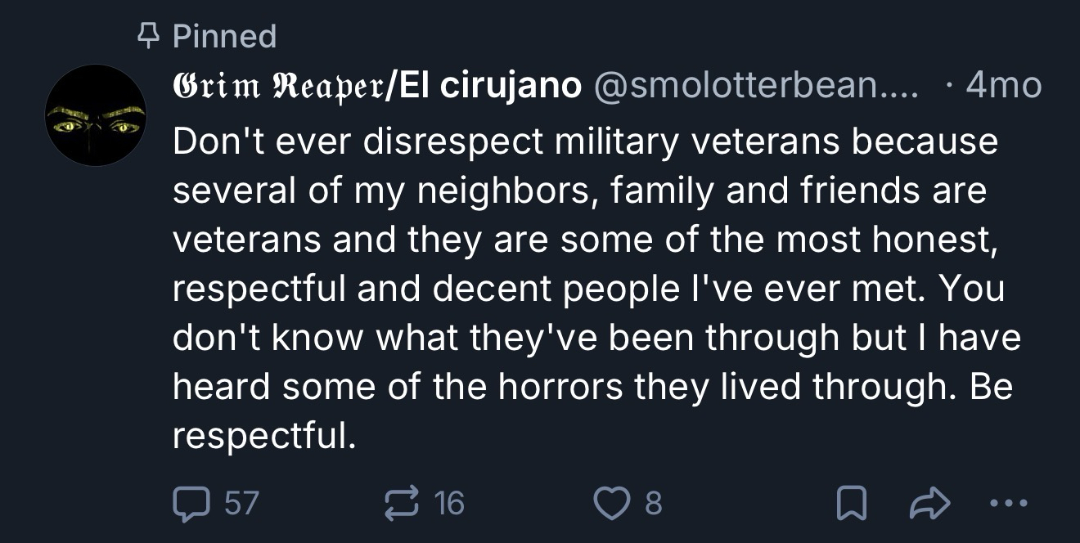Share the post via arrow icon
The image size is (1080, 543).
pos(929,503)
